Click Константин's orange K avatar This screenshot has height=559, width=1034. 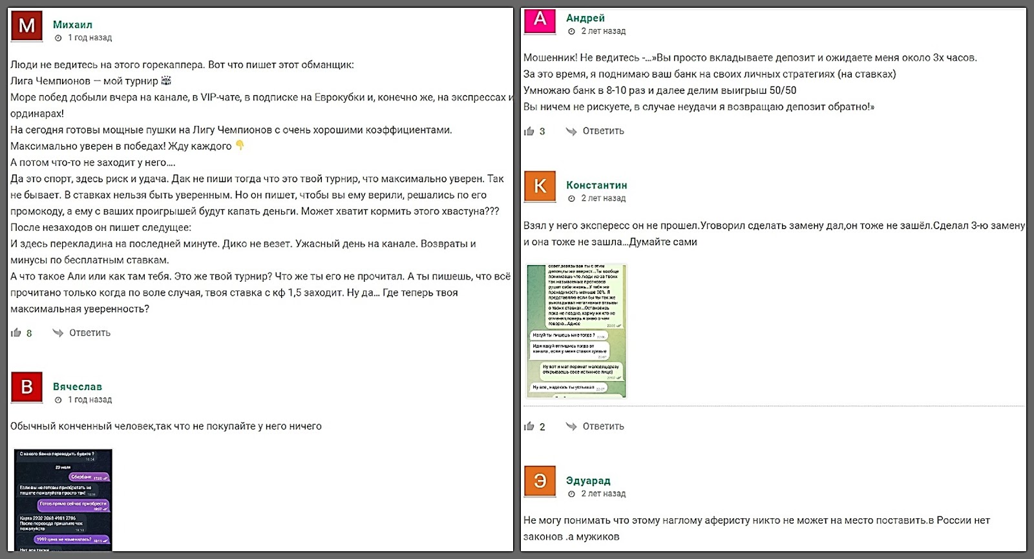[x=540, y=187]
